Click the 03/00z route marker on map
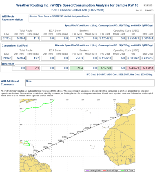 click(x=83, y=131)
